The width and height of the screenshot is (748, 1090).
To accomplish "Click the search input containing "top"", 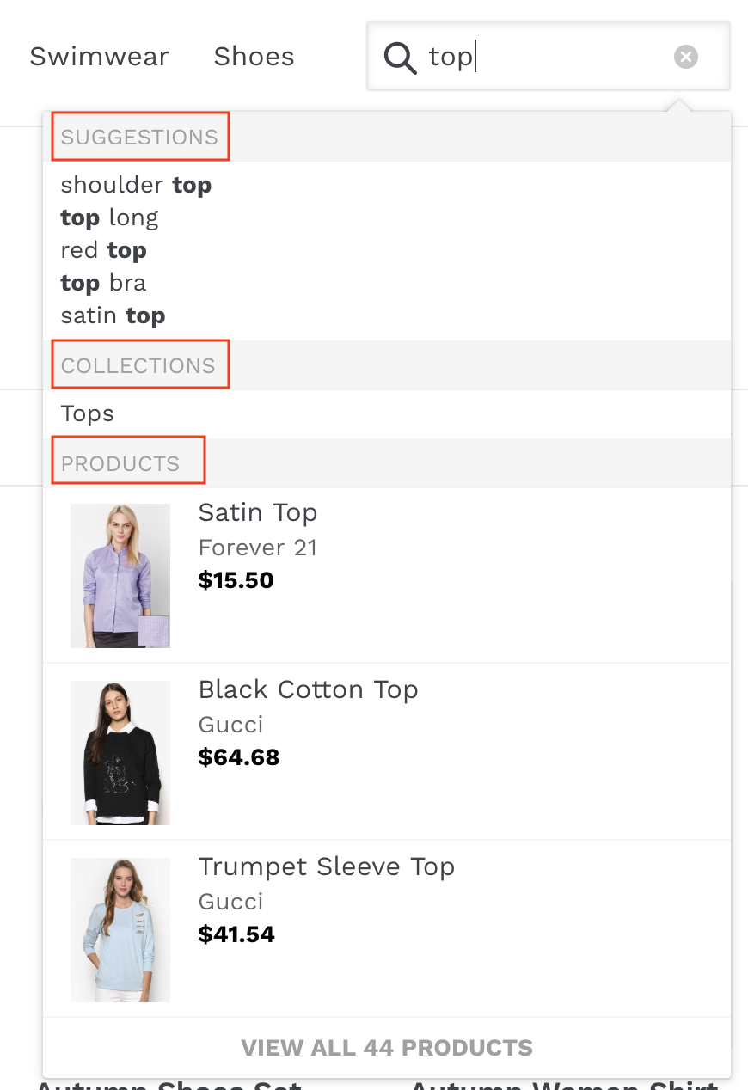I will [549, 57].
